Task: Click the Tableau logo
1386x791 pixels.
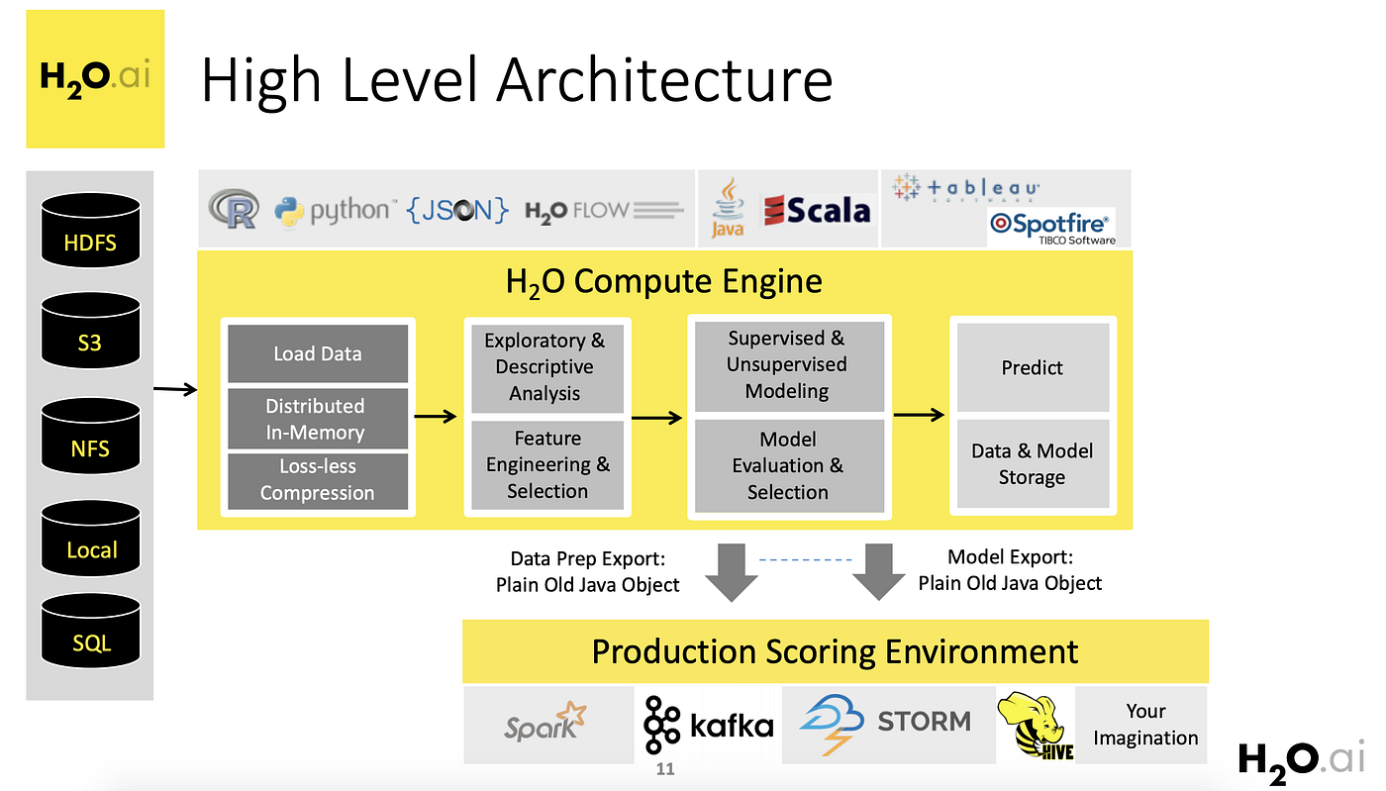Action: [x=965, y=188]
